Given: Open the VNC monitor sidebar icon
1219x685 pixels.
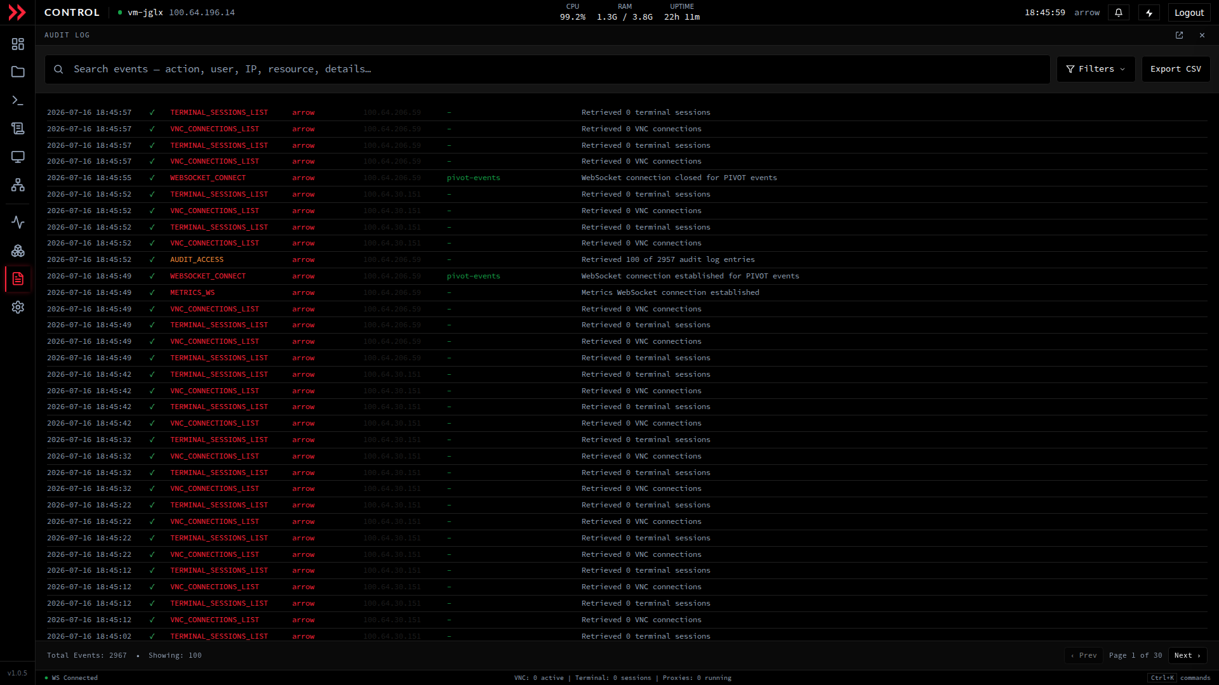Looking at the screenshot, I should tap(18, 157).
